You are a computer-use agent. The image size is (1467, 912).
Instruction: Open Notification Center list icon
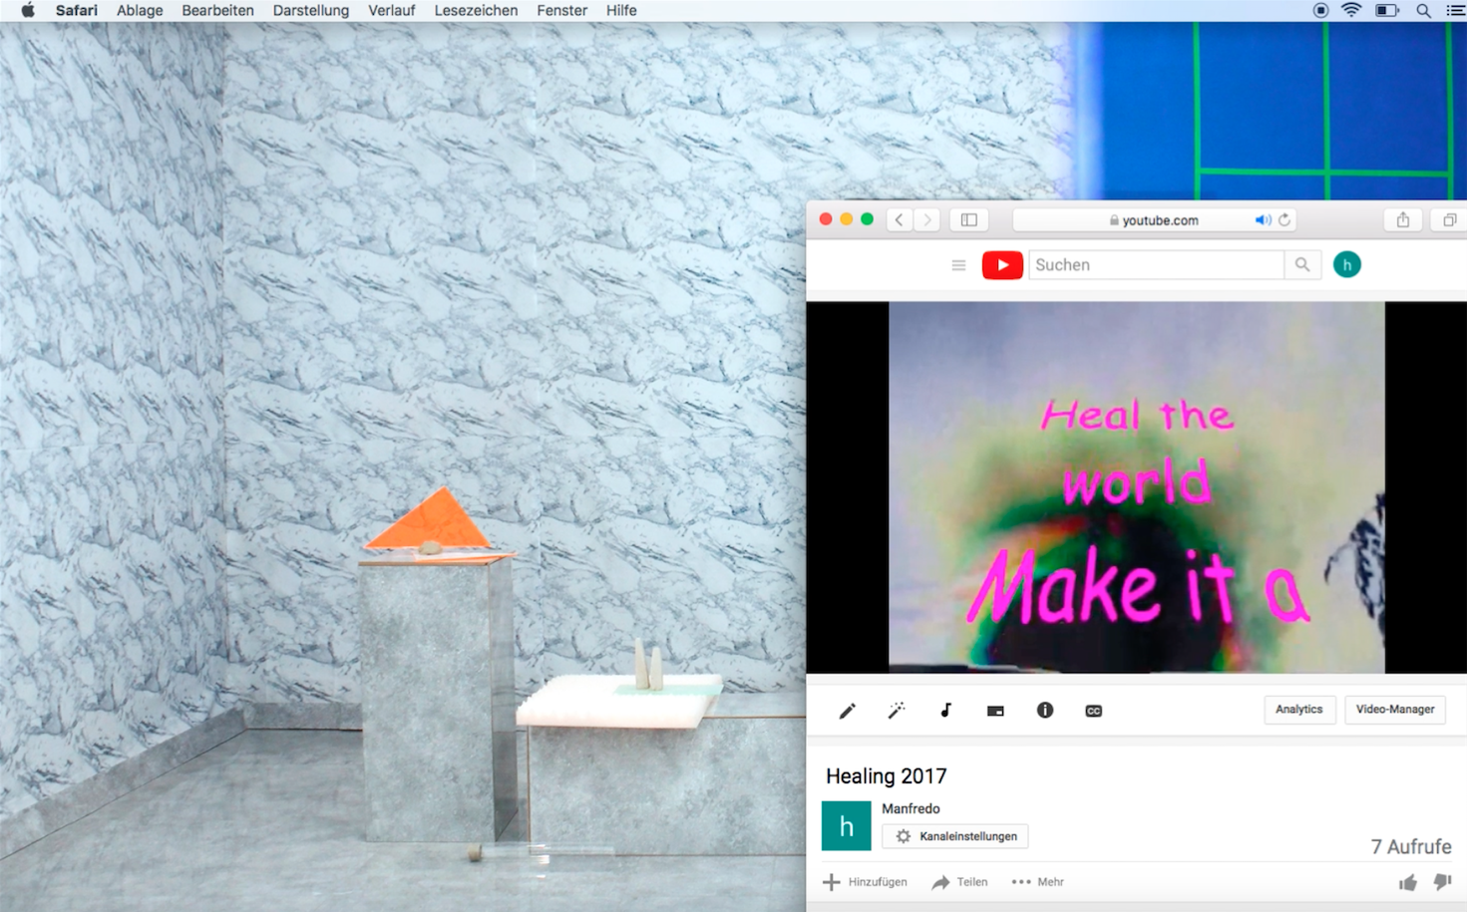click(1455, 10)
